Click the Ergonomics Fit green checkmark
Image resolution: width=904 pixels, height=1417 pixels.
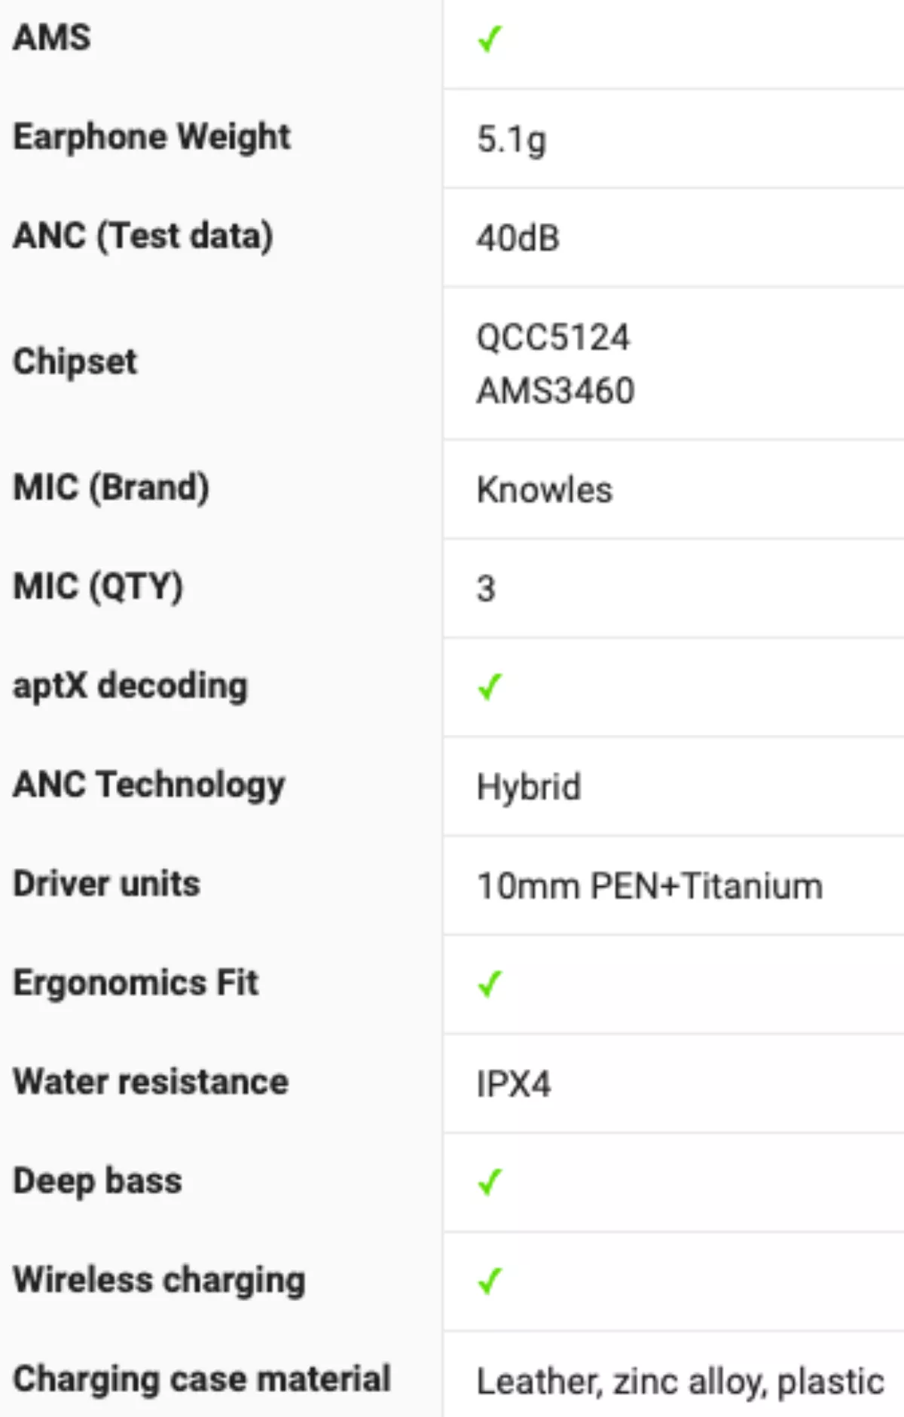(490, 983)
